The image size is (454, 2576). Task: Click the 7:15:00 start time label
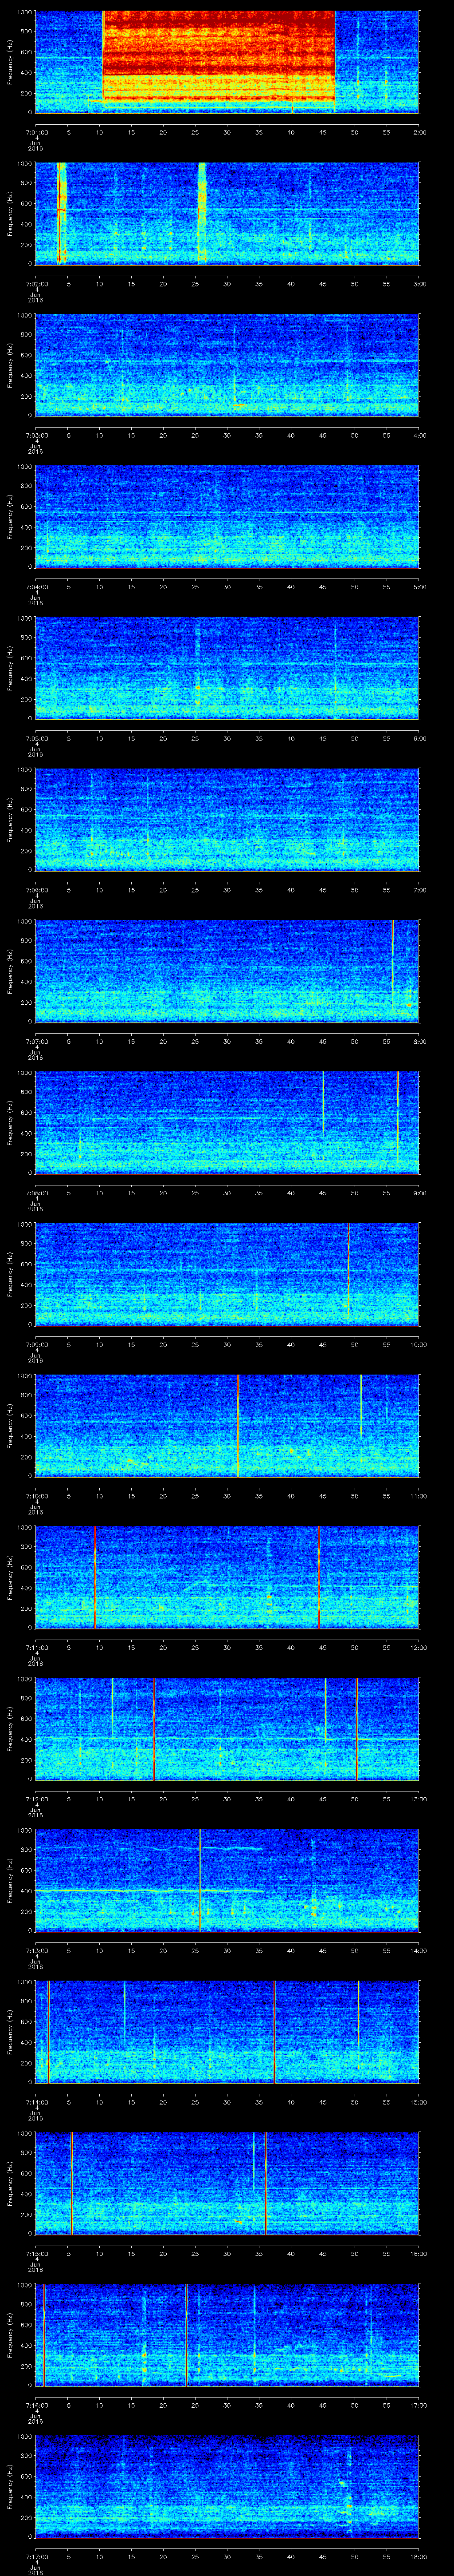(36, 2254)
